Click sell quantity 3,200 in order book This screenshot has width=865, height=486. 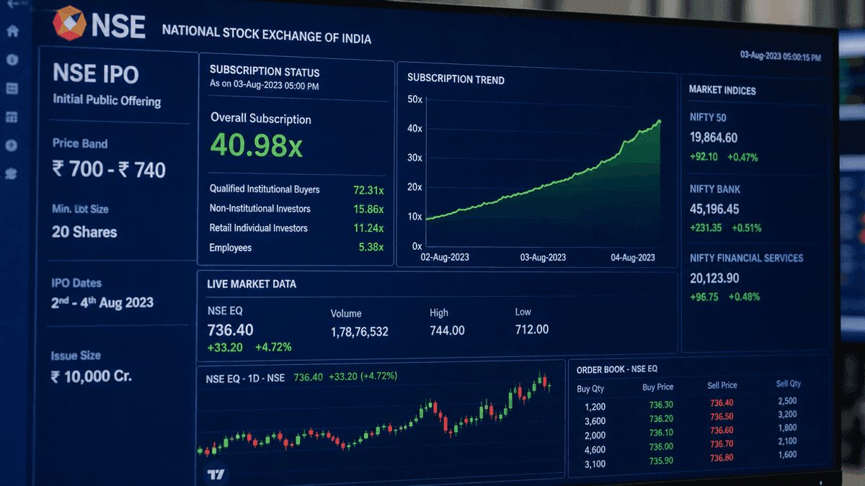click(x=787, y=415)
